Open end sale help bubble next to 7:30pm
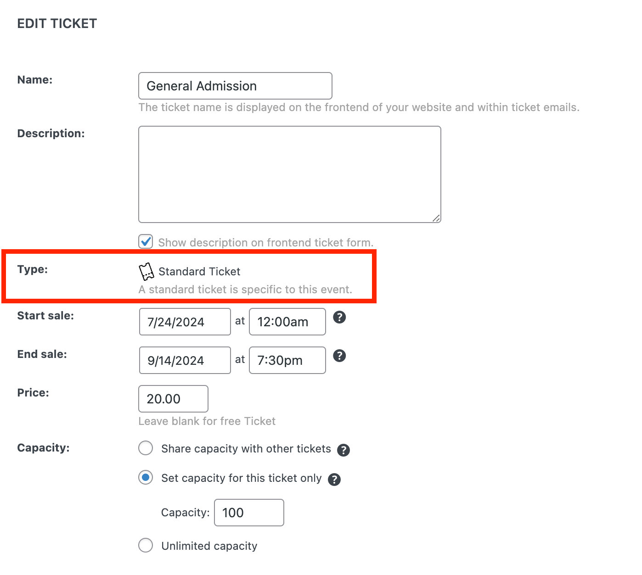Screen dimensions: 642x575 pos(339,356)
